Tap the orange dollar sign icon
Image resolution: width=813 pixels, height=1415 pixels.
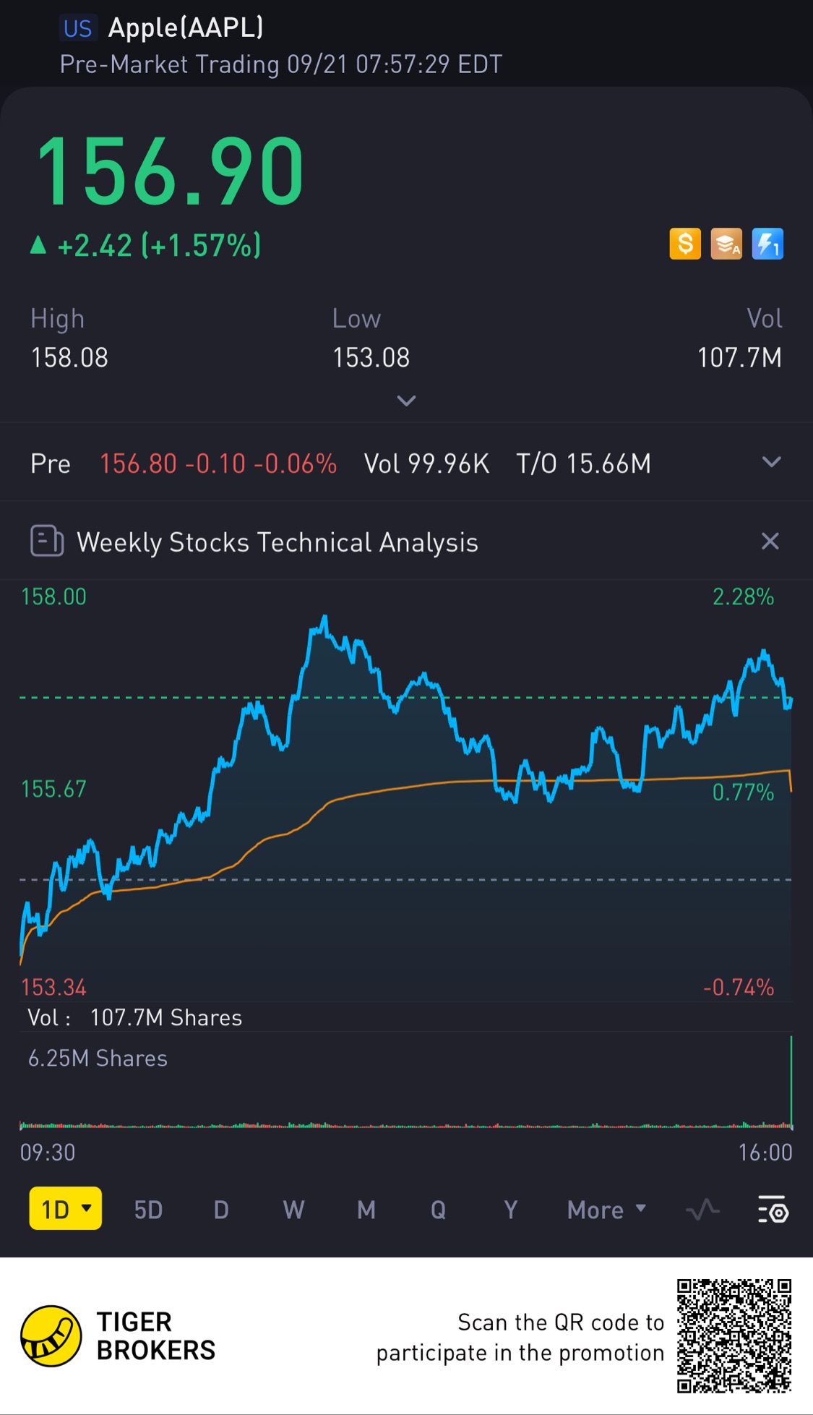685,244
